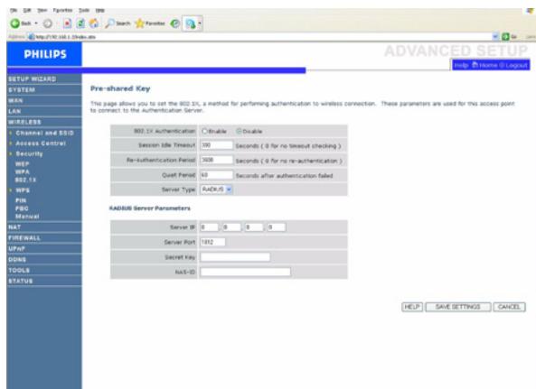Viewport: 536px width, 389px height.
Task: Open the Tools menu
Action: pyautogui.click(x=84, y=10)
